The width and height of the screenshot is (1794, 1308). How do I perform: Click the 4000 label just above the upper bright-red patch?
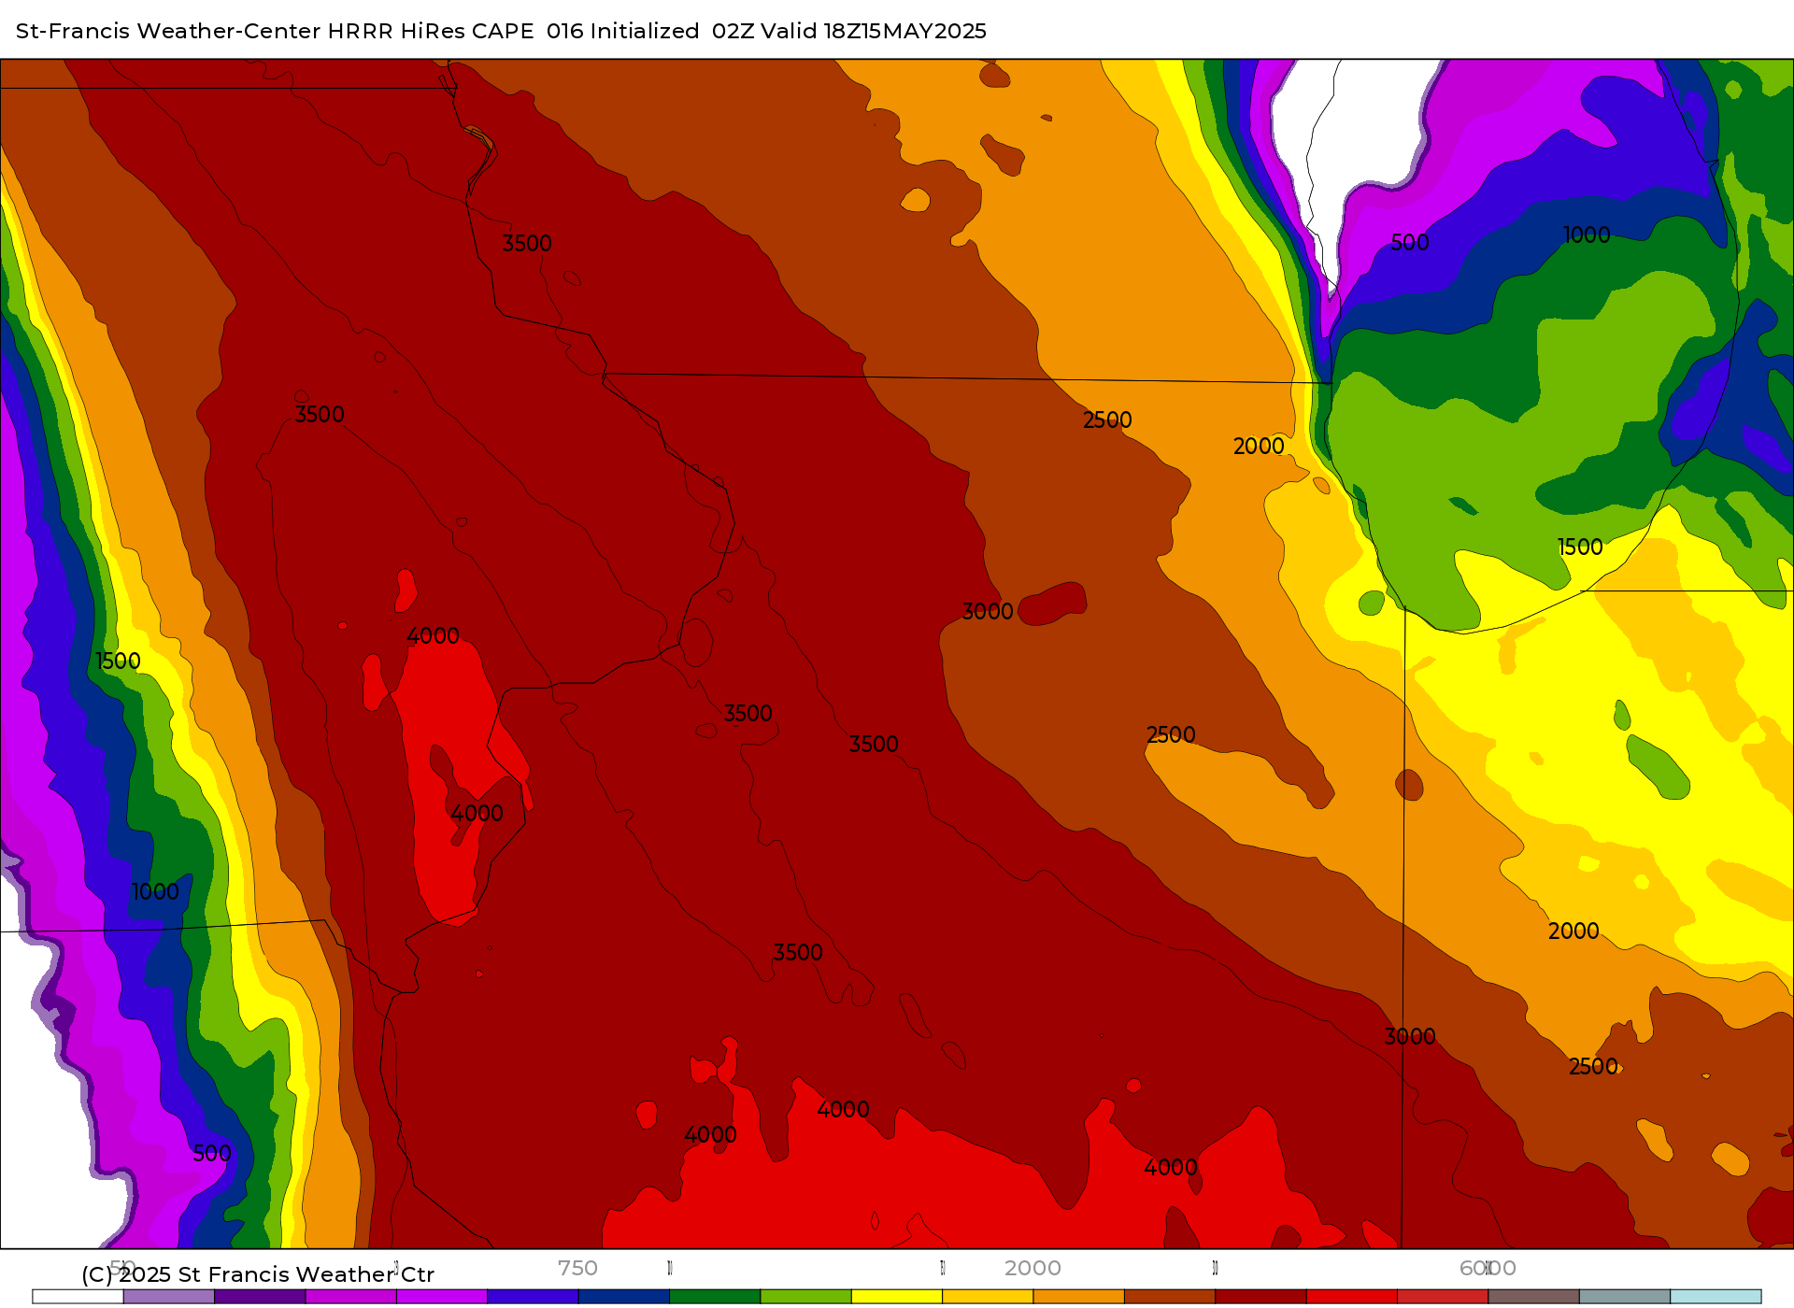(433, 636)
